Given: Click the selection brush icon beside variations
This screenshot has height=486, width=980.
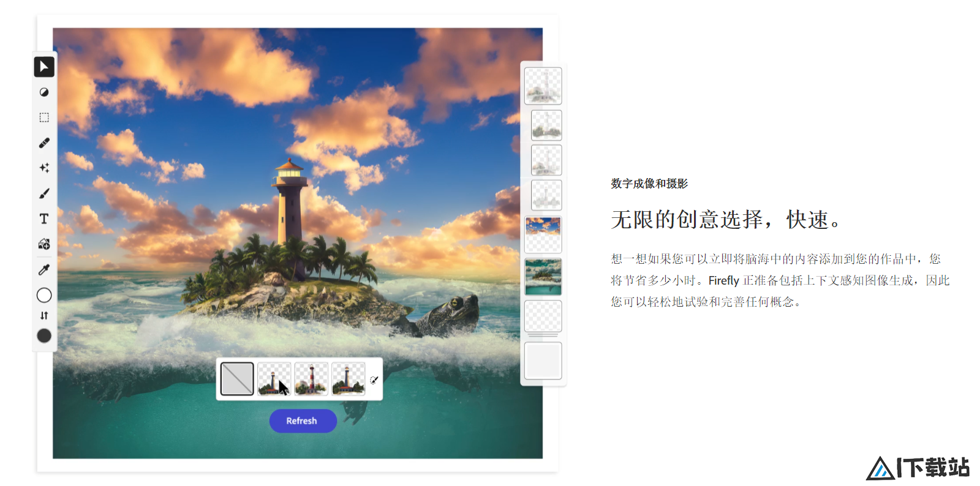Looking at the screenshot, I should coord(374,379).
